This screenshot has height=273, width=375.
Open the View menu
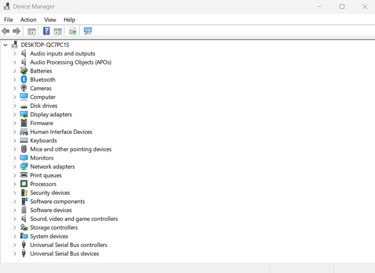click(x=50, y=20)
